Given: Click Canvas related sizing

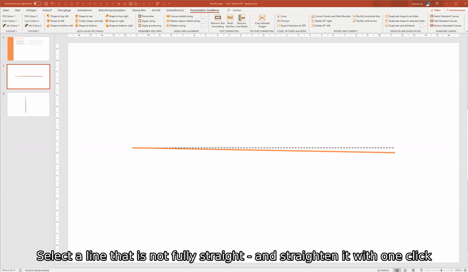Looking at the screenshot, I should [180, 16].
